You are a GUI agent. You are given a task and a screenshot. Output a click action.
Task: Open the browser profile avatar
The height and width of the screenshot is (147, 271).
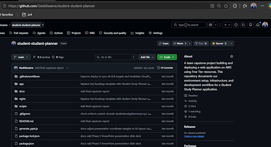(253, 6)
